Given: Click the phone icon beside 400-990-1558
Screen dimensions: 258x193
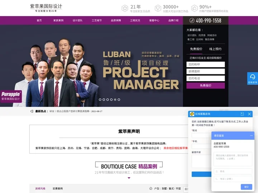Looking at the screenshot, I should point(192,20).
